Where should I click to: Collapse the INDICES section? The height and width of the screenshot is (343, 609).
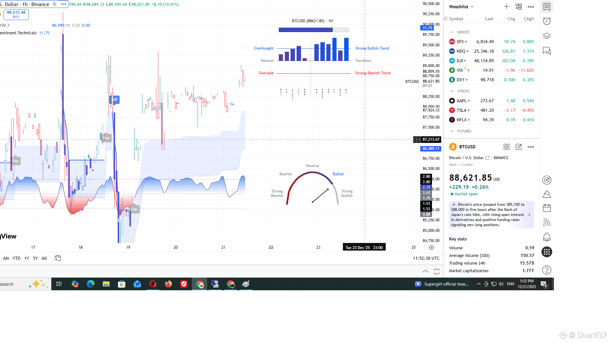point(452,32)
